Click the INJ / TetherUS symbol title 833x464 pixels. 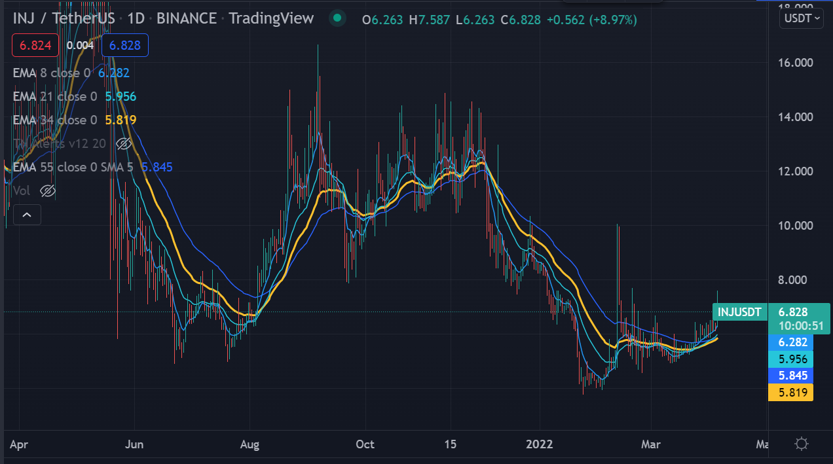tap(64, 18)
